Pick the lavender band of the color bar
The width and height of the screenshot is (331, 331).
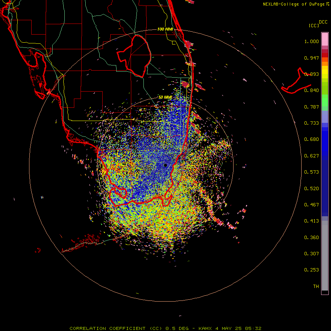(x=325, y=117)
